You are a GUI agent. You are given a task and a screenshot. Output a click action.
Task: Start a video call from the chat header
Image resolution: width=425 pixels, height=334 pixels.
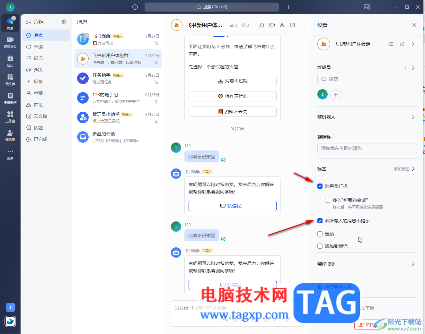pos(272,25)
